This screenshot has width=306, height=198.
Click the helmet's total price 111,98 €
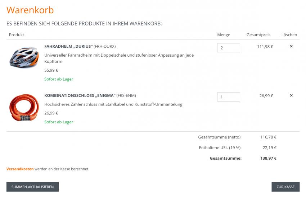(265, 46)
